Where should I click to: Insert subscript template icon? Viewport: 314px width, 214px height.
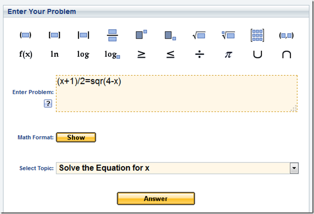tap(170, 35)
